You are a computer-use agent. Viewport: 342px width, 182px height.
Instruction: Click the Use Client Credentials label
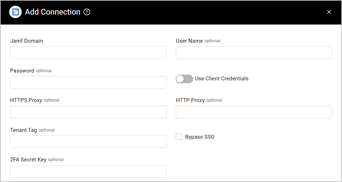(222, 79)
